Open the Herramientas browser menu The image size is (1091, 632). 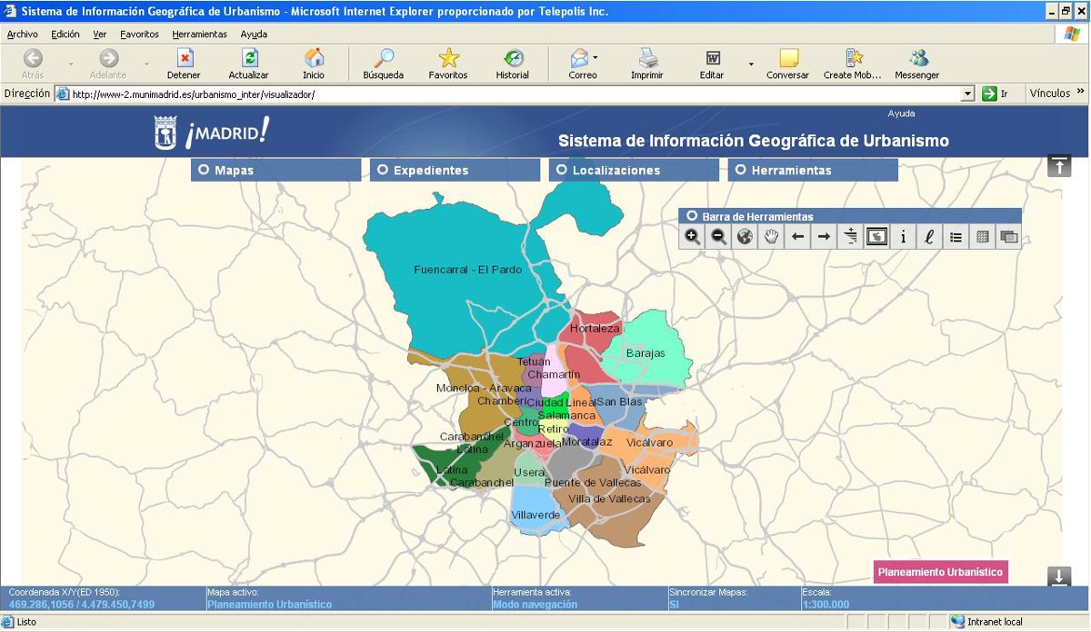[199, 34]
